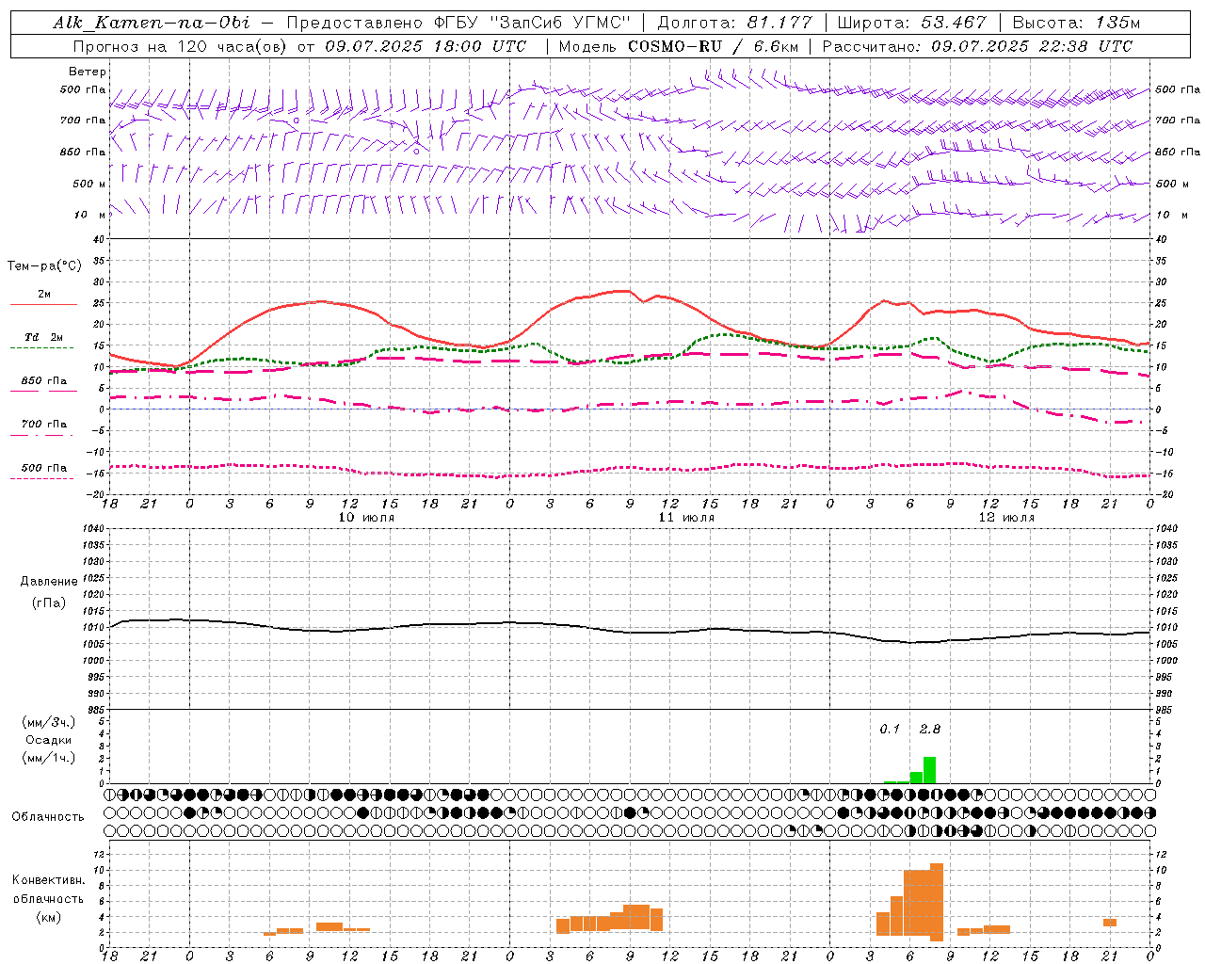Viewport: 1205px width, 964px height.
Task: Click the longitude value Долгота: 81.177
Action: [734, 23]
